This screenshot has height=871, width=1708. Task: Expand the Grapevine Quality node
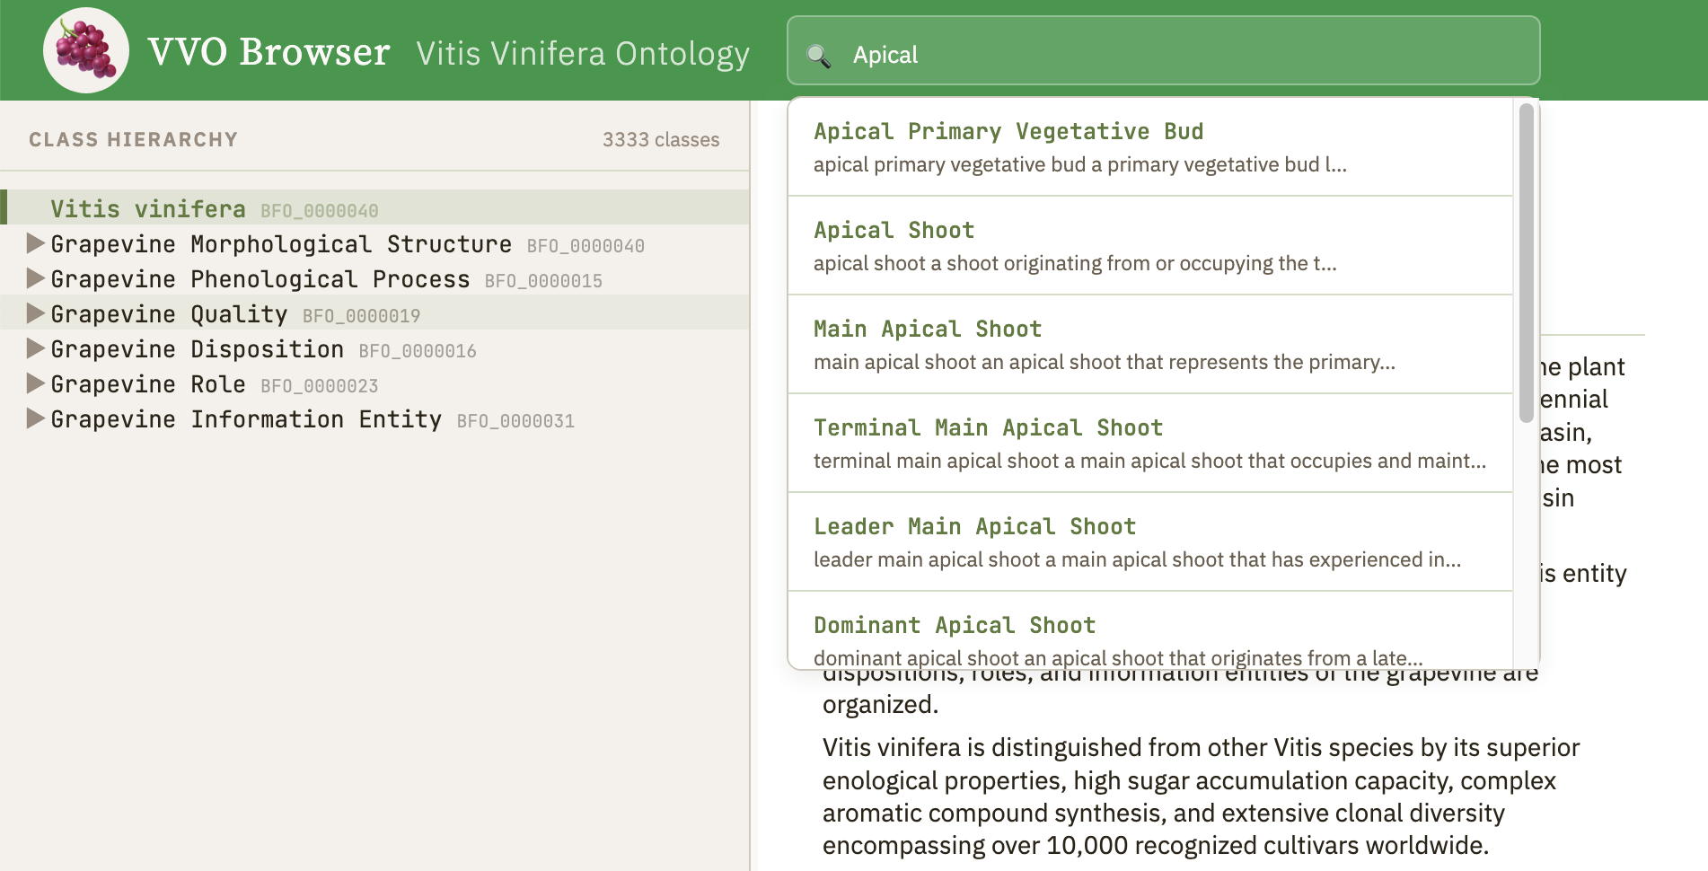[34, 314]
